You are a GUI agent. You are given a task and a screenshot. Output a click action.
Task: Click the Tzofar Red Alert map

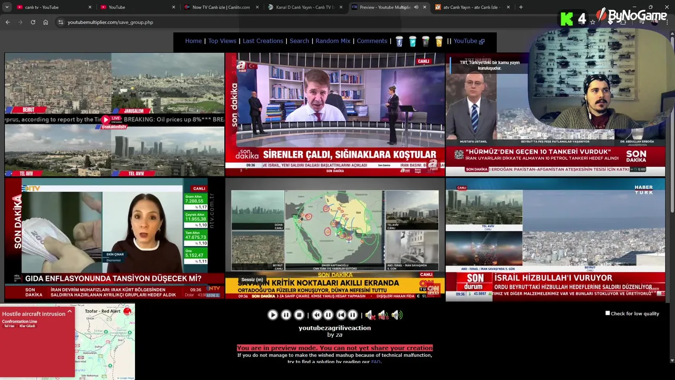[105, 341]
